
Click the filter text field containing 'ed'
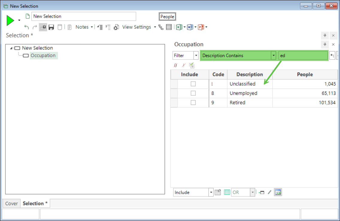(x=303, y=55)
